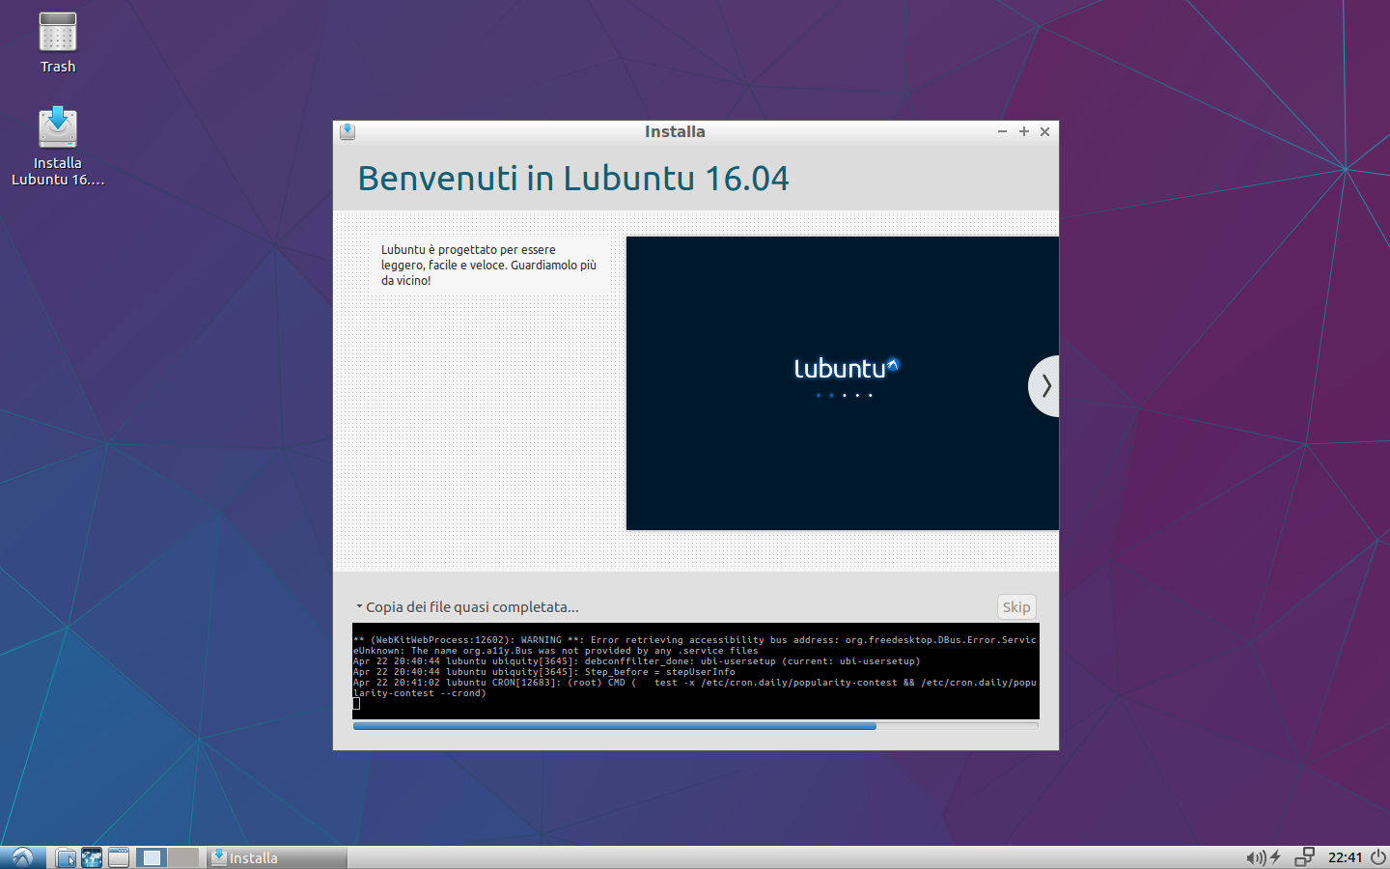The width and height of the screenshot is (1390, 869).
Task: Collapse the 'Copia dei file quasi completata' log
Action: (x=360, y=607)
